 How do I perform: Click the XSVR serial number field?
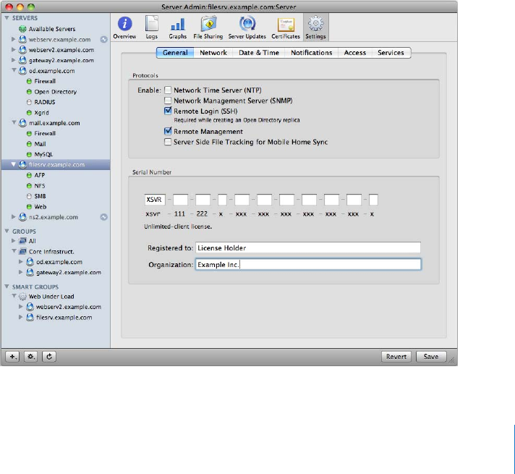[155, 200]
